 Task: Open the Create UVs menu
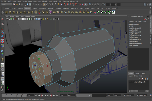tap(66, 1)
